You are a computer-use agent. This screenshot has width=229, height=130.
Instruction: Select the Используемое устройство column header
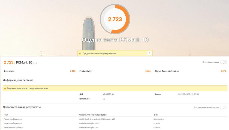tap(92, 115)
